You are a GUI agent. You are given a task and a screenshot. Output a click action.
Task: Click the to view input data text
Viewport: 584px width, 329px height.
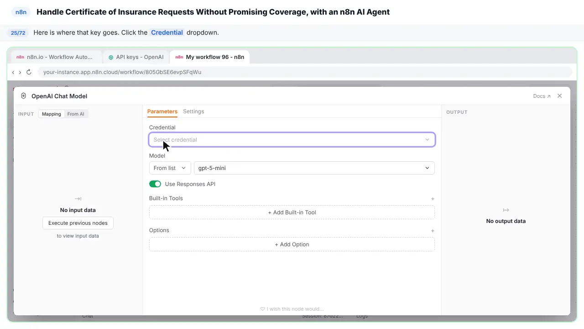[x=78, y=236]
